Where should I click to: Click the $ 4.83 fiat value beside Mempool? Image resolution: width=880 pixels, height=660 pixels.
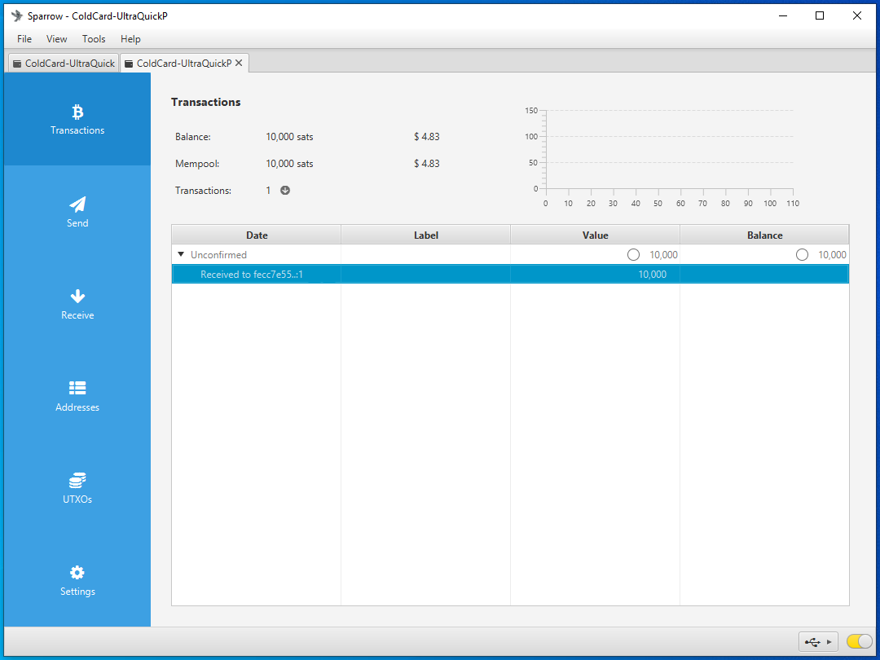click(426, 163)
